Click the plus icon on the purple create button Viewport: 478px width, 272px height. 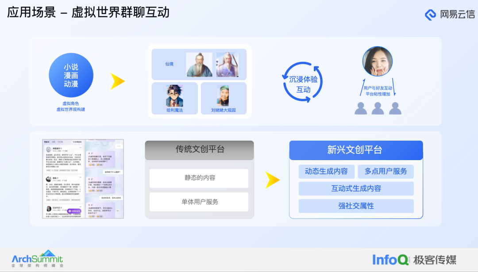69,211
